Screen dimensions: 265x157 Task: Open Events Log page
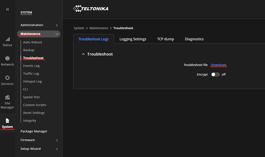(x=31, y=66)
